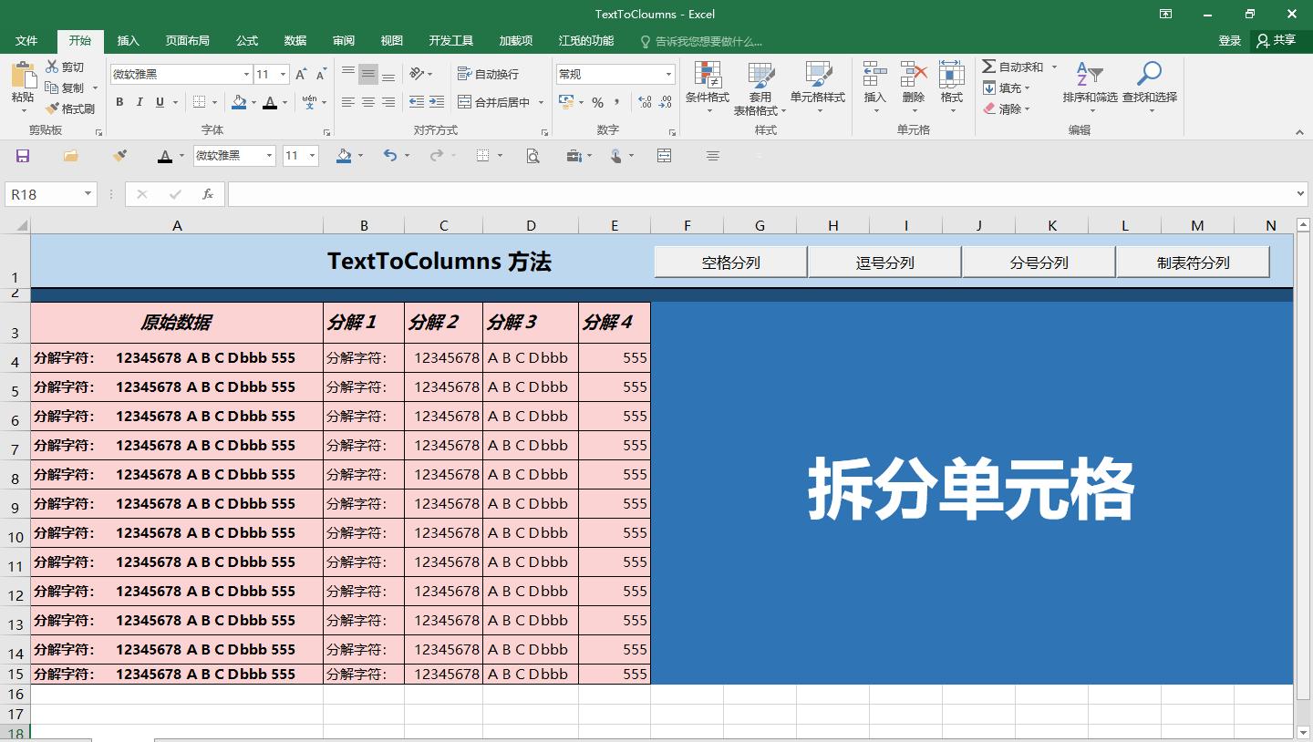The width and height of the screenshot is (1313, 742).
Task: Click the 制表符分列 button
Action: [x=1192, y=261]
